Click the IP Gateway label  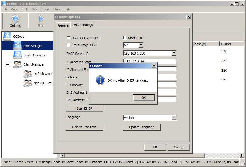[x=75, y=85]
